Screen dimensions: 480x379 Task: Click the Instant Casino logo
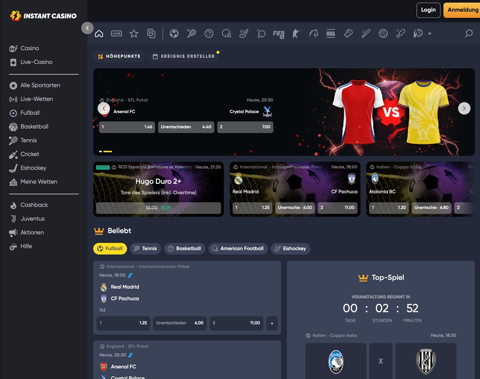point(43,16)
